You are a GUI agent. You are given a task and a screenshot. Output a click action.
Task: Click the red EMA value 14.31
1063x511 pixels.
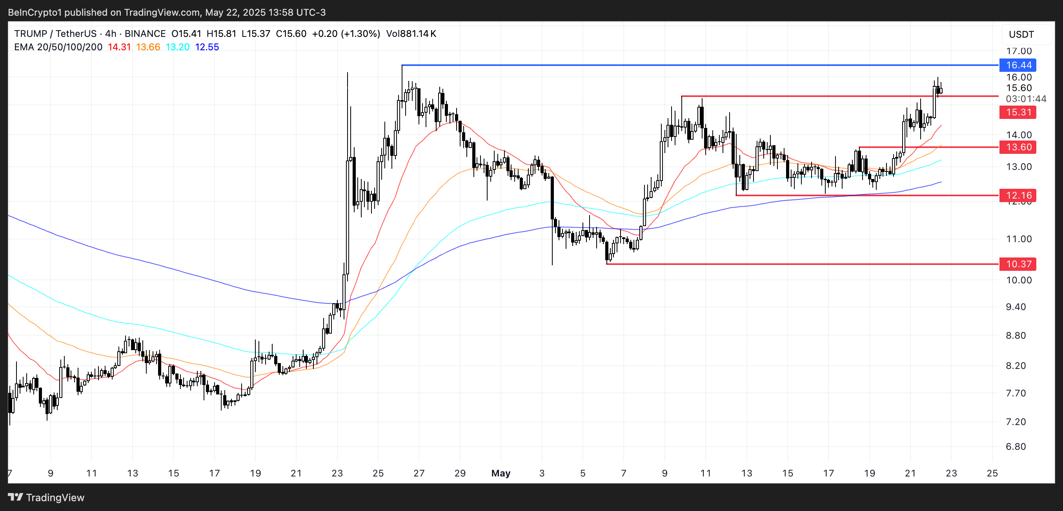pos(119,47)
